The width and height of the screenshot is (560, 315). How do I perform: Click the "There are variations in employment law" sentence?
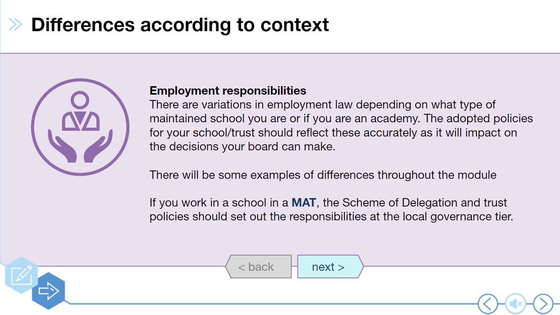(x=322, y=105)
